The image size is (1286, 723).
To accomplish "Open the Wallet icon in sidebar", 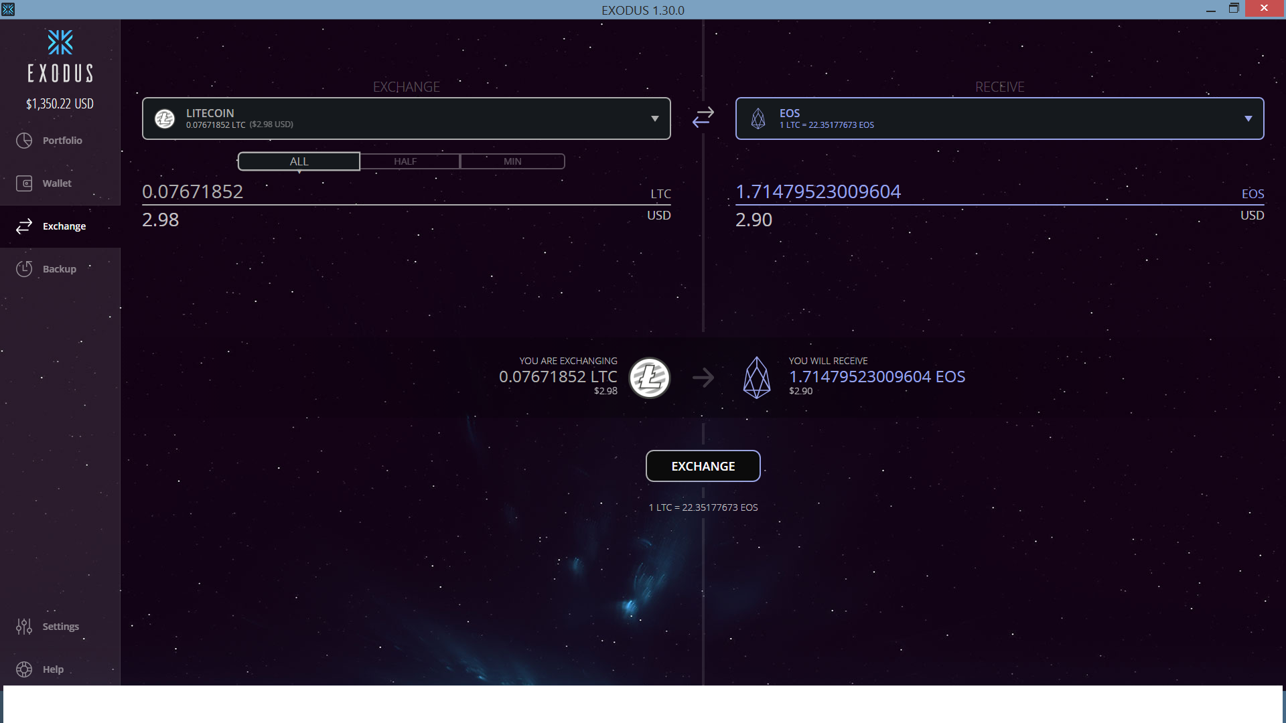I will point(24,183).
